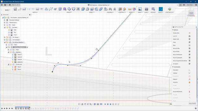Open Display Settings in the navigation bar
The width and height of the screenshot is (198, 111).
tap(95, 104)
